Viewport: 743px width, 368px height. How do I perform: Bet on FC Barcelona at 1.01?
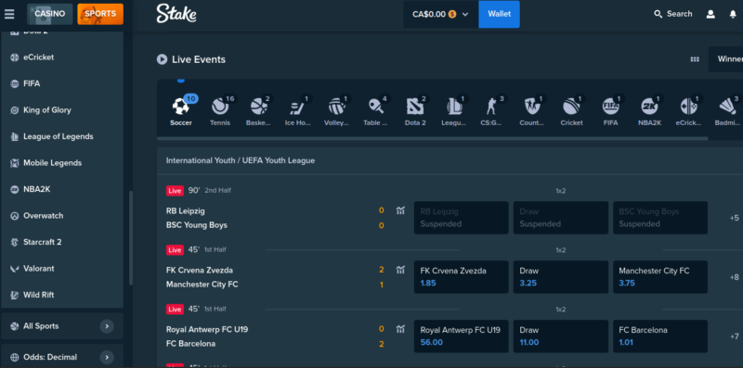click(660, 336)
